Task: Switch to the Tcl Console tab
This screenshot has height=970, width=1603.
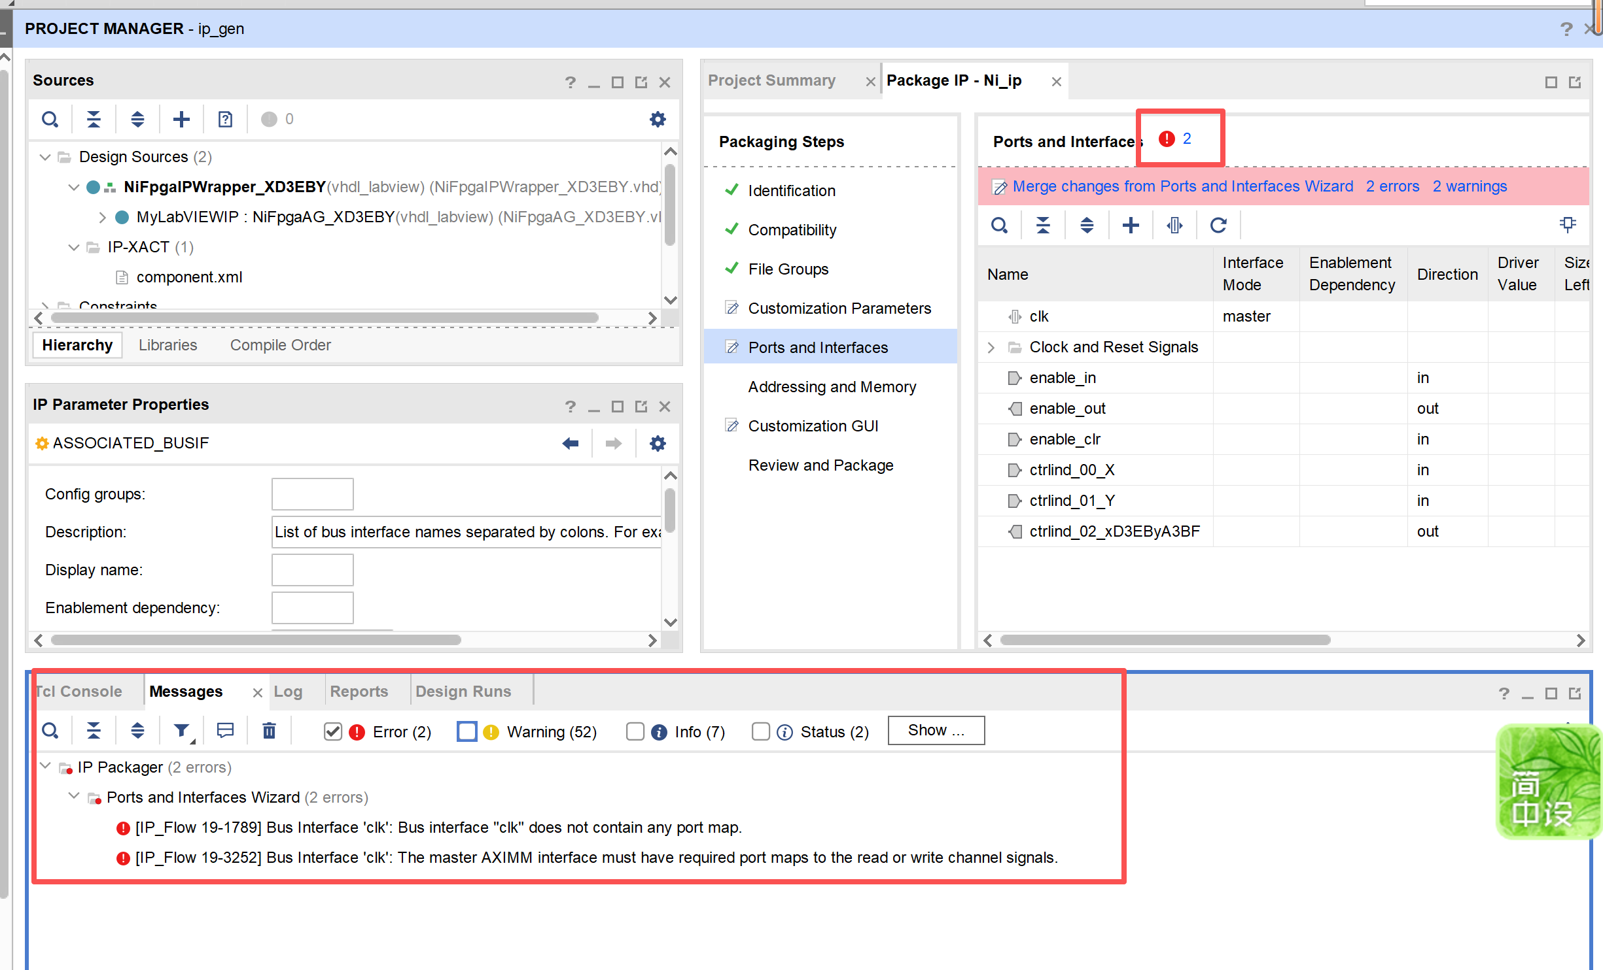Action: click(x=79, y=692)
